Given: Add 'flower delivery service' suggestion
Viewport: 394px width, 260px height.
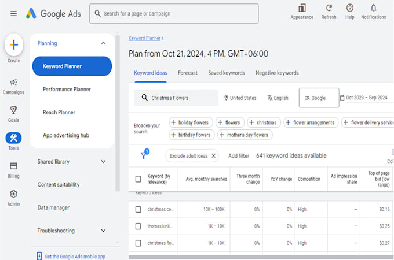Looking at the screenshot, I should (x=367, y=122).
